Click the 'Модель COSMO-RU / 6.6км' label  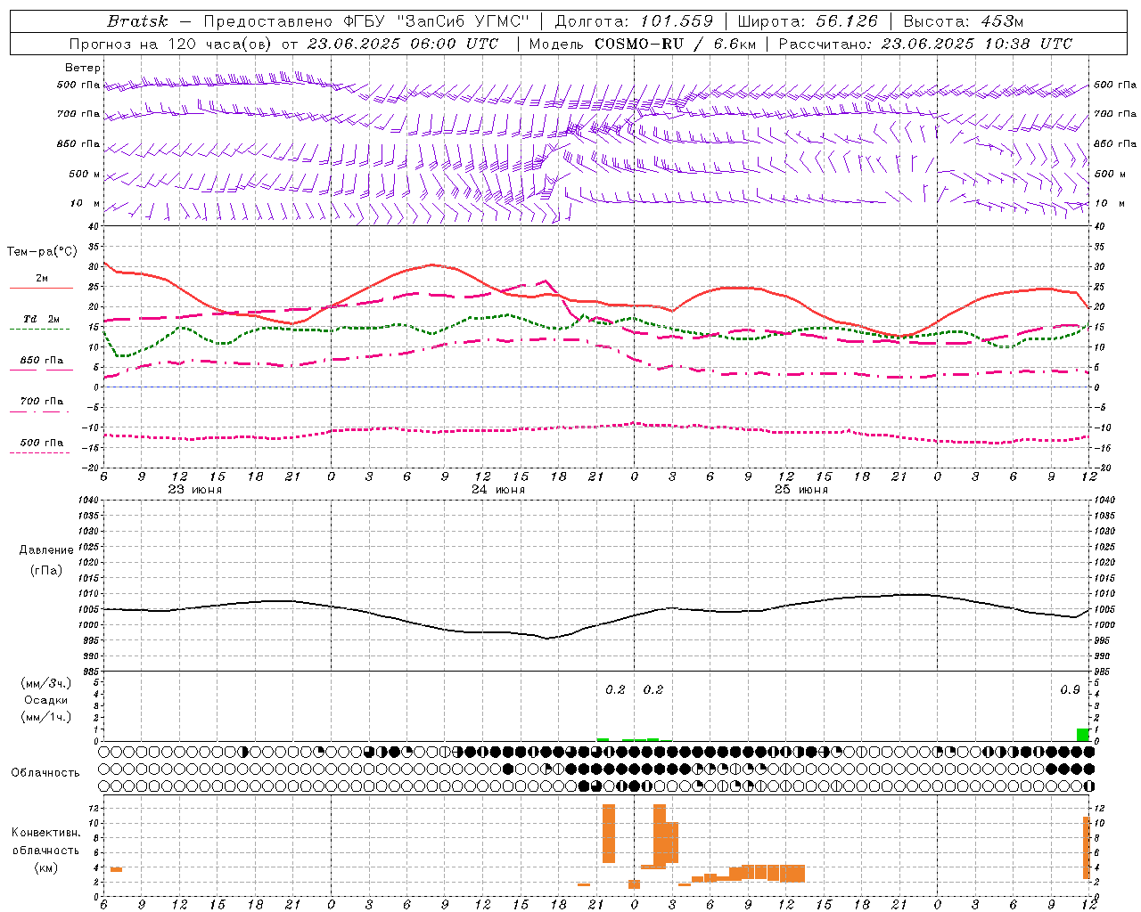coord(643,44)
